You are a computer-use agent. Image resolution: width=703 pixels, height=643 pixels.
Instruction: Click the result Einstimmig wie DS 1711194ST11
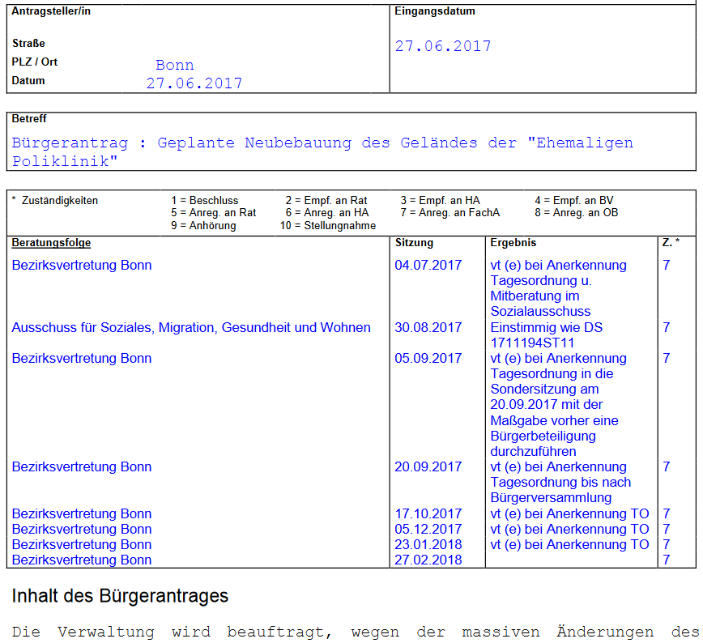tap(547, 334)
